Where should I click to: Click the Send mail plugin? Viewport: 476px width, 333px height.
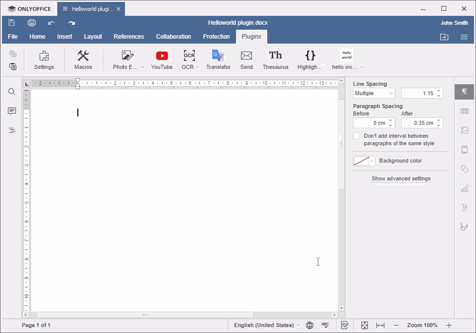coord(246,60)
